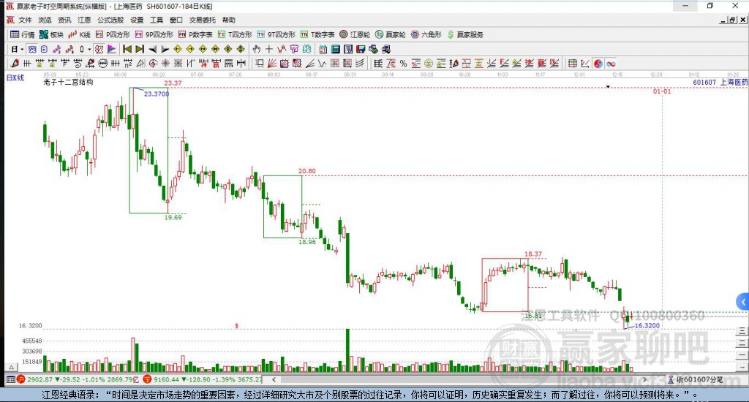This screenshot has width=749, height=402.
Task: Click the save floppy disk icon
Action: click(361, 49)
